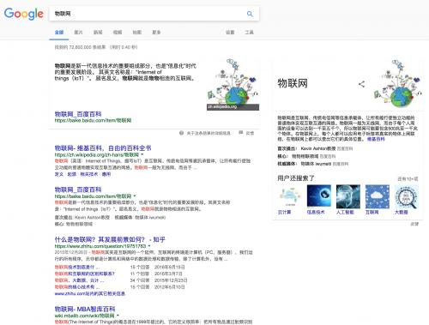The image size is (429, 325).
Task: Open more results from www.zhihu.com link
Action: pyautogui.click(x=90, y=293)
